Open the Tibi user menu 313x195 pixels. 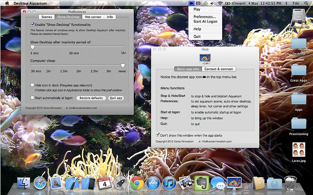296,3
